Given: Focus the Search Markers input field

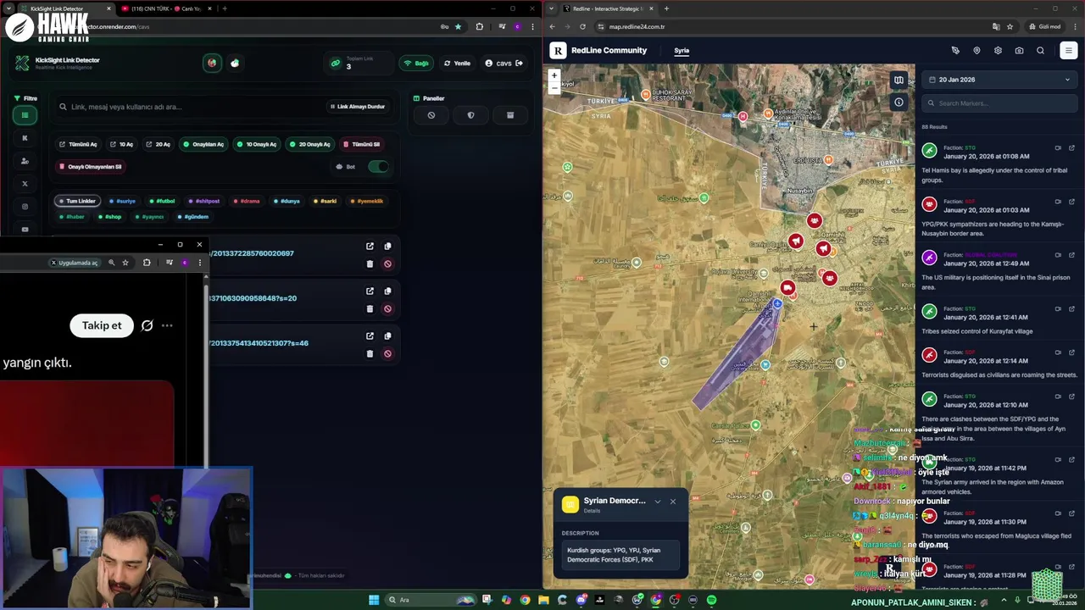Looking at the screenshot, I should 999,103.
